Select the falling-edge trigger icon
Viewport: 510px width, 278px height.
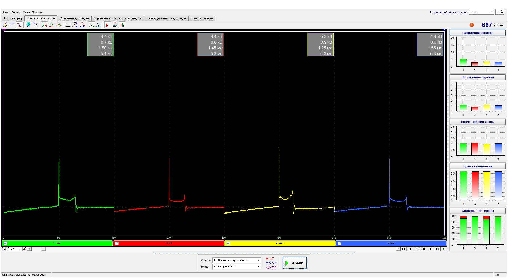pyautogui.click(x=19, y=25)
